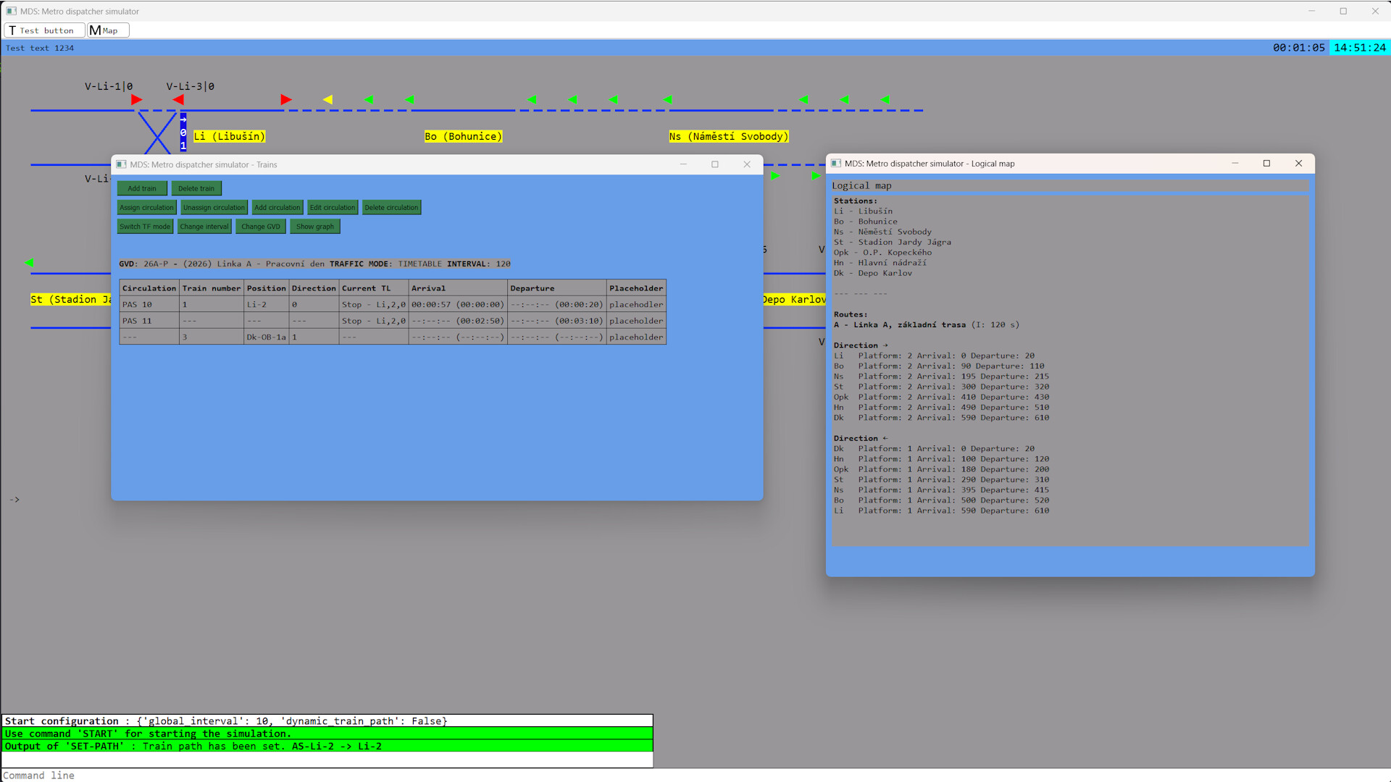Toggle a green signal arrow above Ns station

tap(668, 100)
